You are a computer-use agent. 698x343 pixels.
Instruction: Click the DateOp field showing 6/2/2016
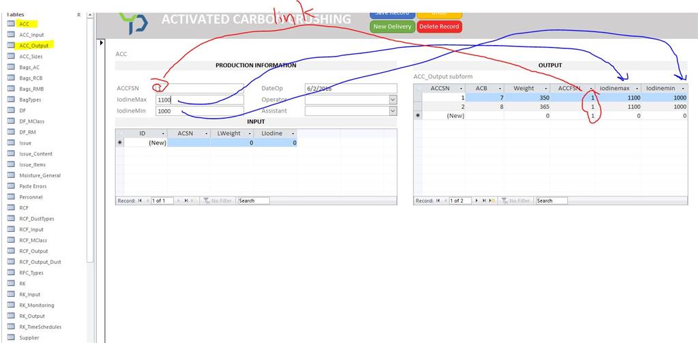[351, 89]
